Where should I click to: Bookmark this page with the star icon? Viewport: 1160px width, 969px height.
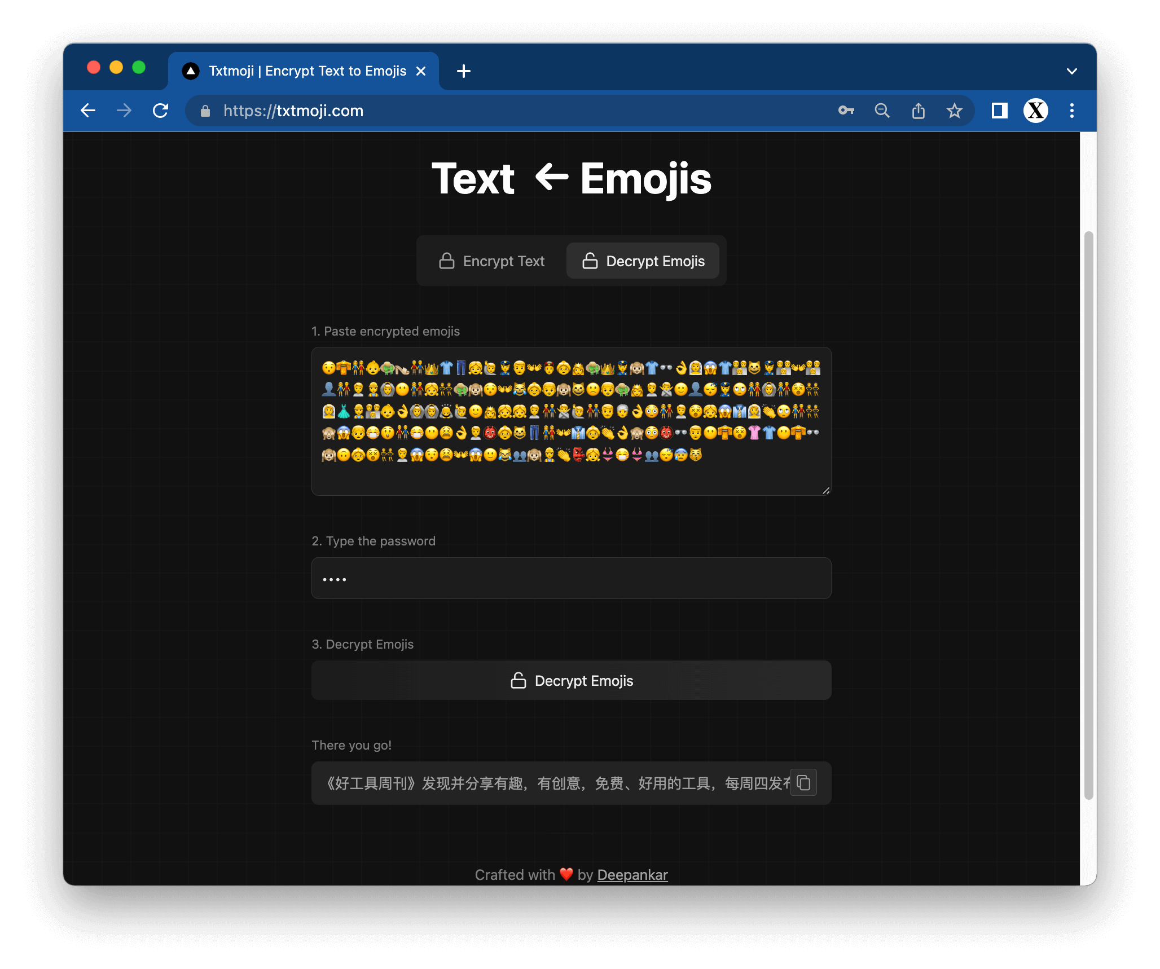point(955,111)
